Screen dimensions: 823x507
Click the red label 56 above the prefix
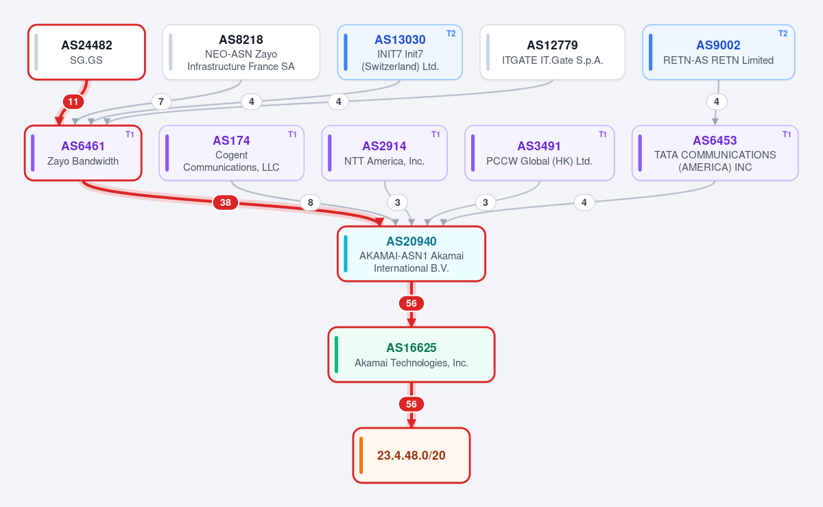pos(411,404)
